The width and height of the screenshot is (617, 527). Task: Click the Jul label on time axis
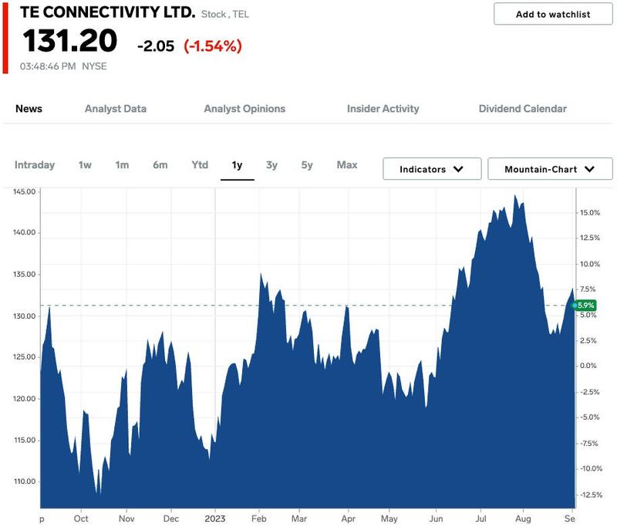[480, 519]
